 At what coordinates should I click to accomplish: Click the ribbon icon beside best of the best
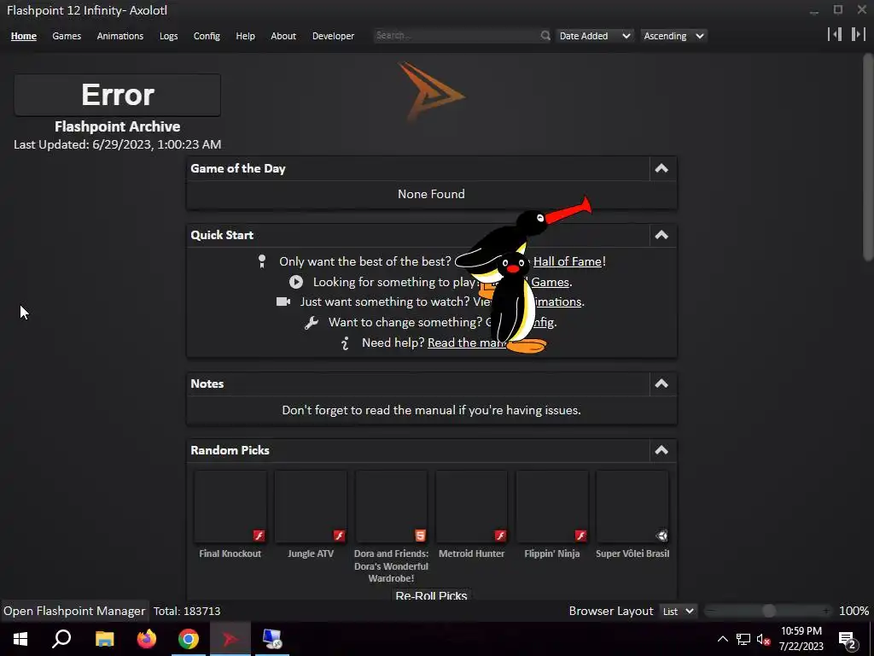[262, 261]
